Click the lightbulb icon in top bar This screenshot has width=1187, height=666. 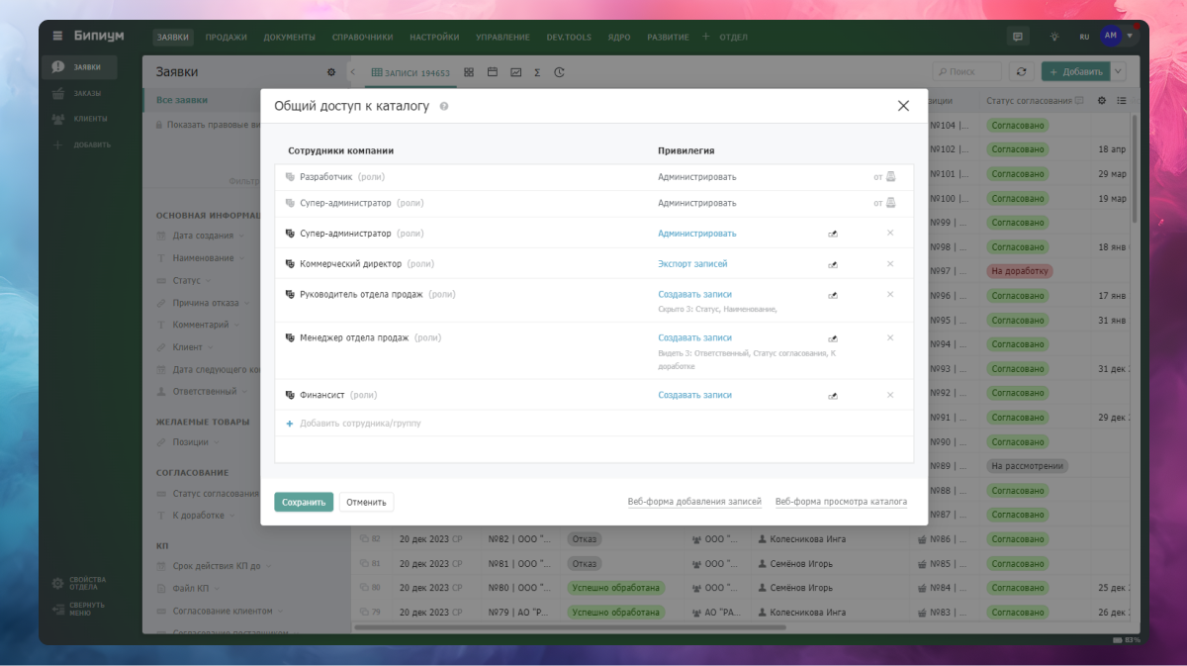pyautogui.click(x=1054, y=37)
